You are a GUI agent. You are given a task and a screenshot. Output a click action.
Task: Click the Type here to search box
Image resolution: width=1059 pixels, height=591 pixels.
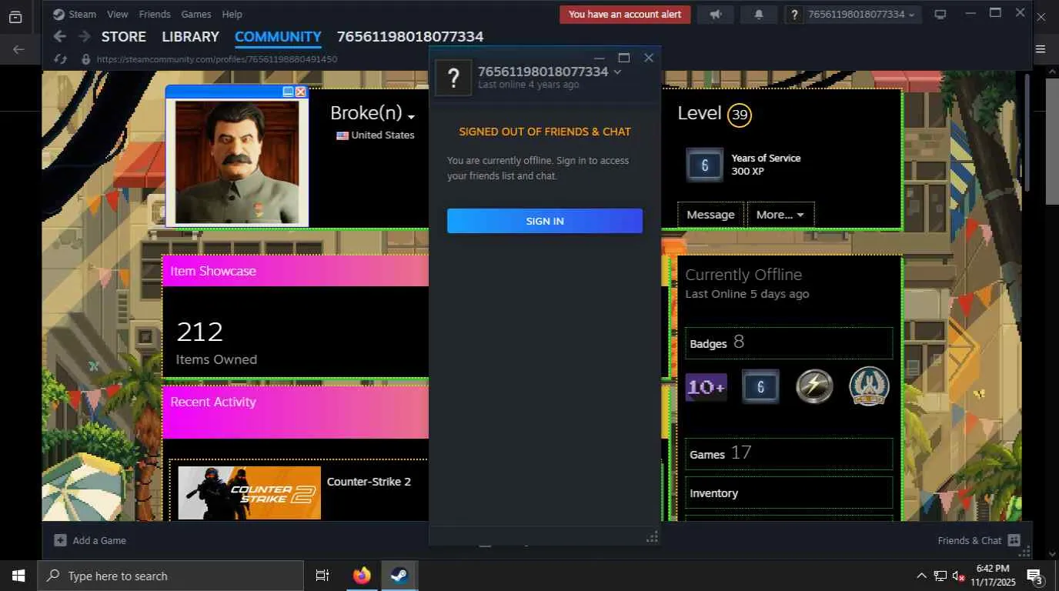pos(170,576)
